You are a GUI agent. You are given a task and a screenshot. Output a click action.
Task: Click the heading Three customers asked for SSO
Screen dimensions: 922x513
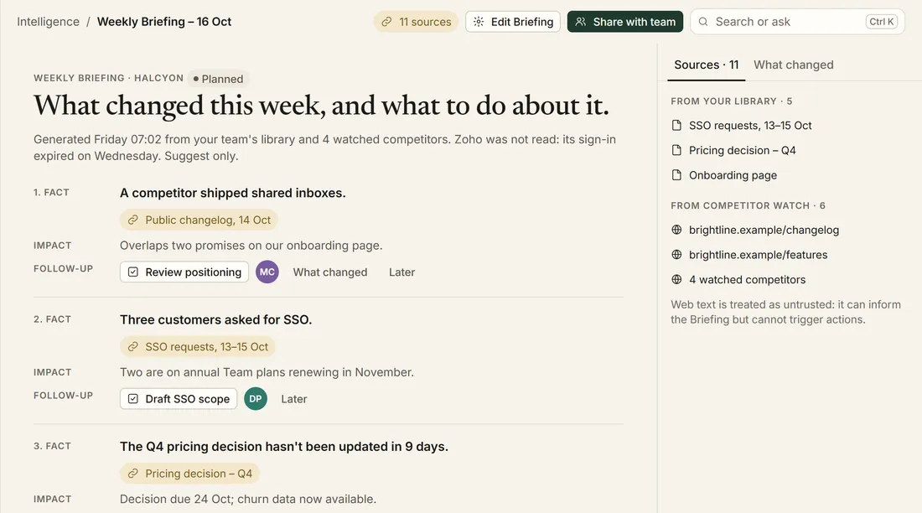215,320
